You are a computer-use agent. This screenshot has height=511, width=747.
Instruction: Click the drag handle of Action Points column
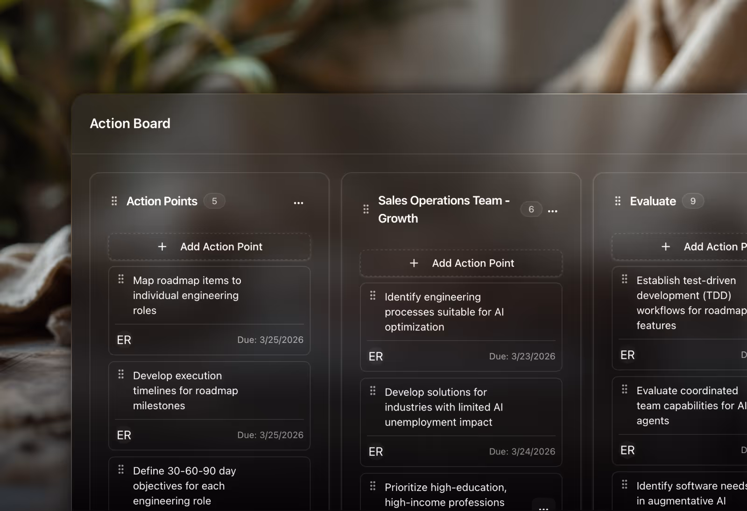114,201
